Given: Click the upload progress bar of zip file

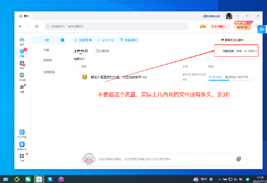Looking at the screenshot, I should point(231,80).
